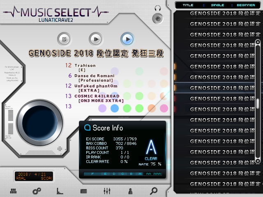Open the player profile person icon
263x197 pixels.
point(130,191)
